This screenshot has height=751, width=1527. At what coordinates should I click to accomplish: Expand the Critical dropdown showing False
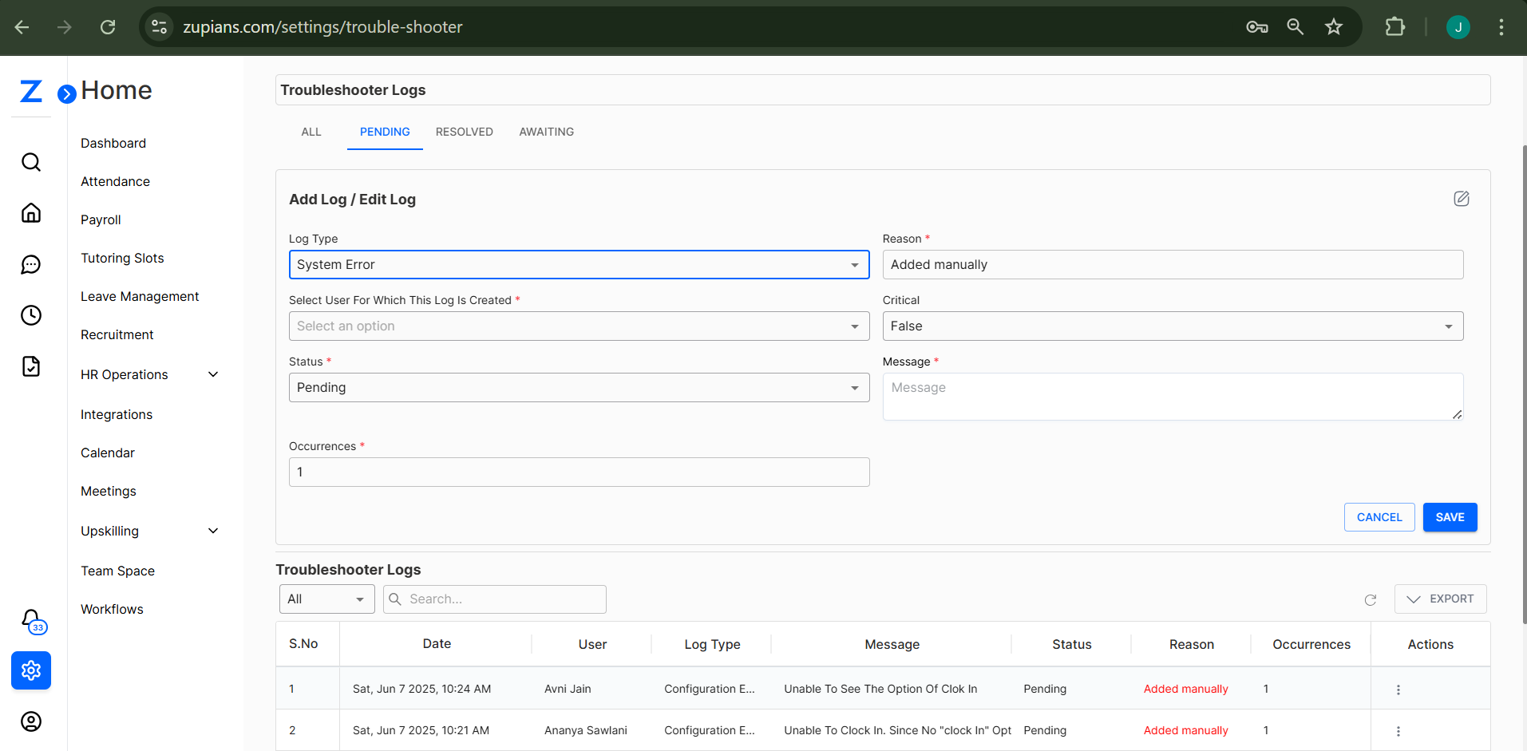(x=1172, y=326)
